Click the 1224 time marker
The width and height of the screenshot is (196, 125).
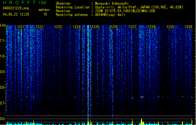[x=77, y=27]
